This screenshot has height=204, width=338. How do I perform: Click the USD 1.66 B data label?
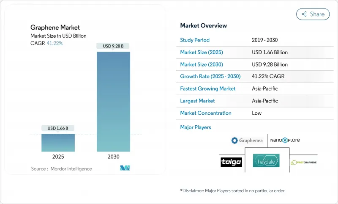[x=58, y=128]
